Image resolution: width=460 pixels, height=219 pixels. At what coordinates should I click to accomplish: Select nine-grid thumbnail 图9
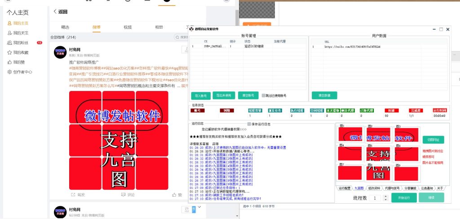click(406, 173)
